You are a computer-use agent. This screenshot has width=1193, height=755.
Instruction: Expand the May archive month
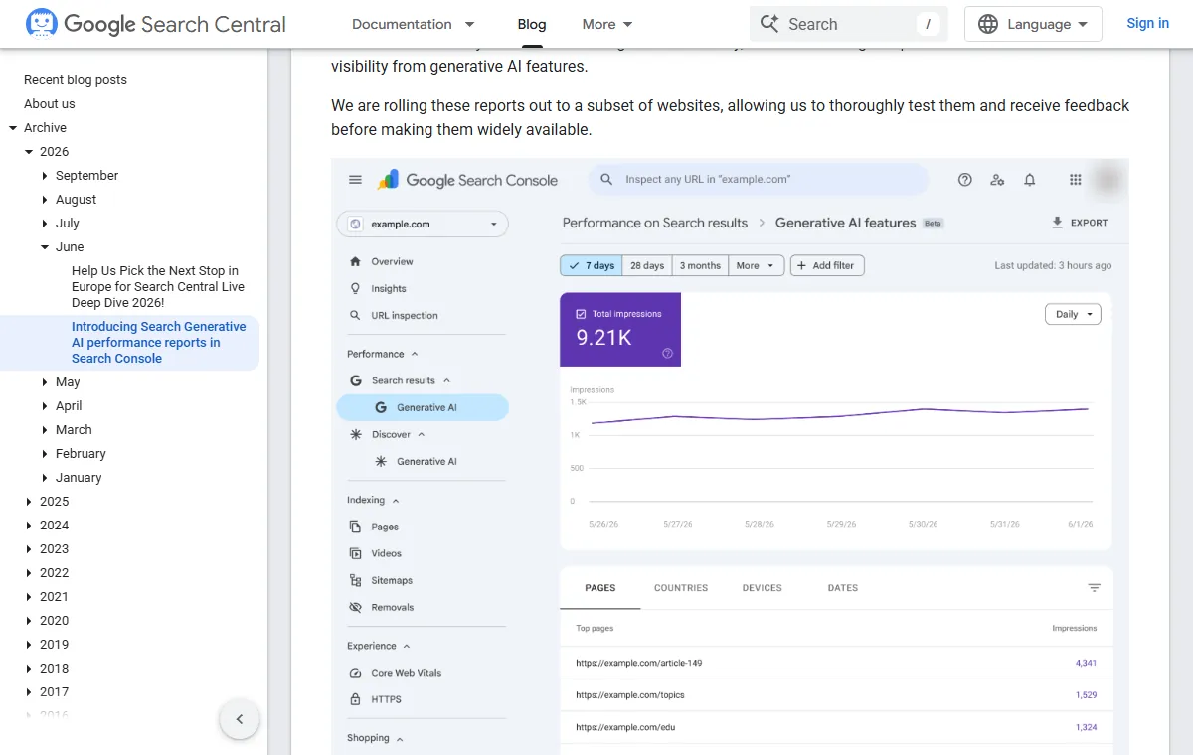tap(45, 381)
